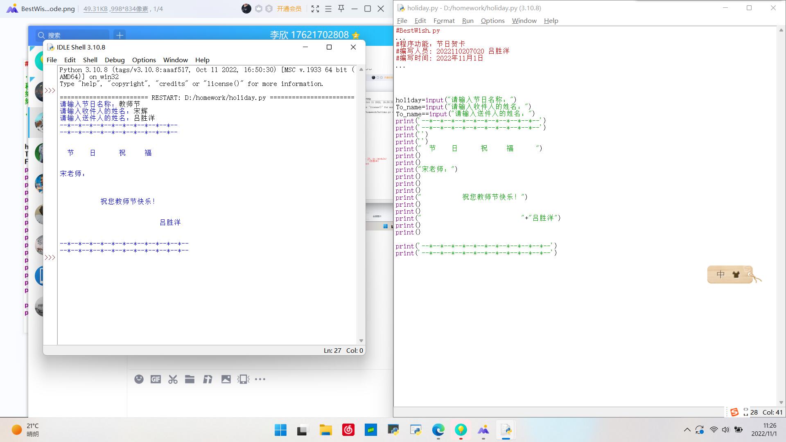The image size is (786, 442).
Task: Open the folder file-send icon in chat toolbar
Action: point(190,379)
